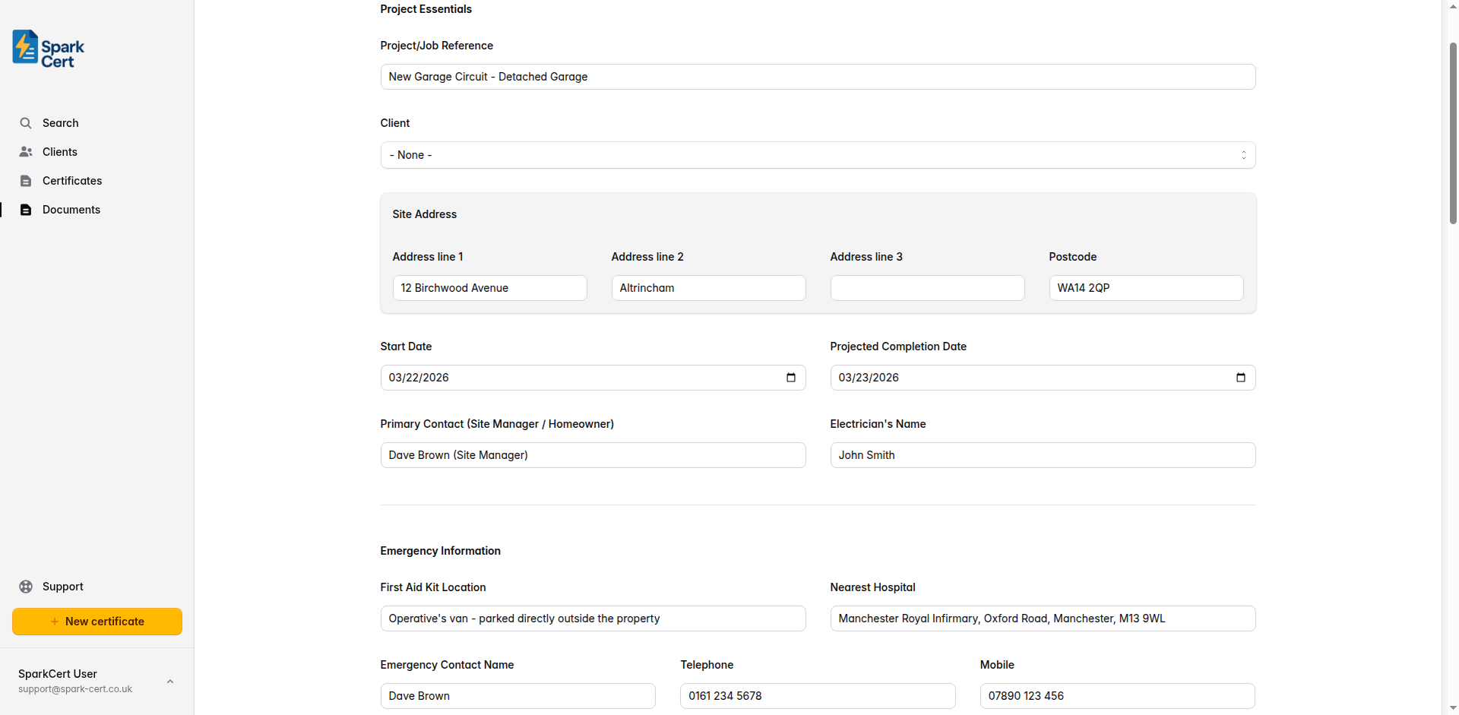Click the plus icon on New certificate
Screen dimensions: 1459x715
pos(53,621)
